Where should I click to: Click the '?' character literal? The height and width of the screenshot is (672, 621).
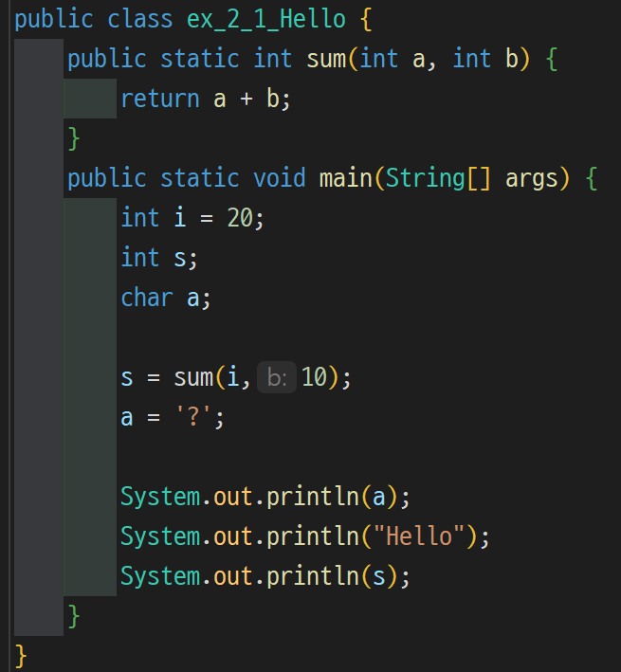coord(193,417)
